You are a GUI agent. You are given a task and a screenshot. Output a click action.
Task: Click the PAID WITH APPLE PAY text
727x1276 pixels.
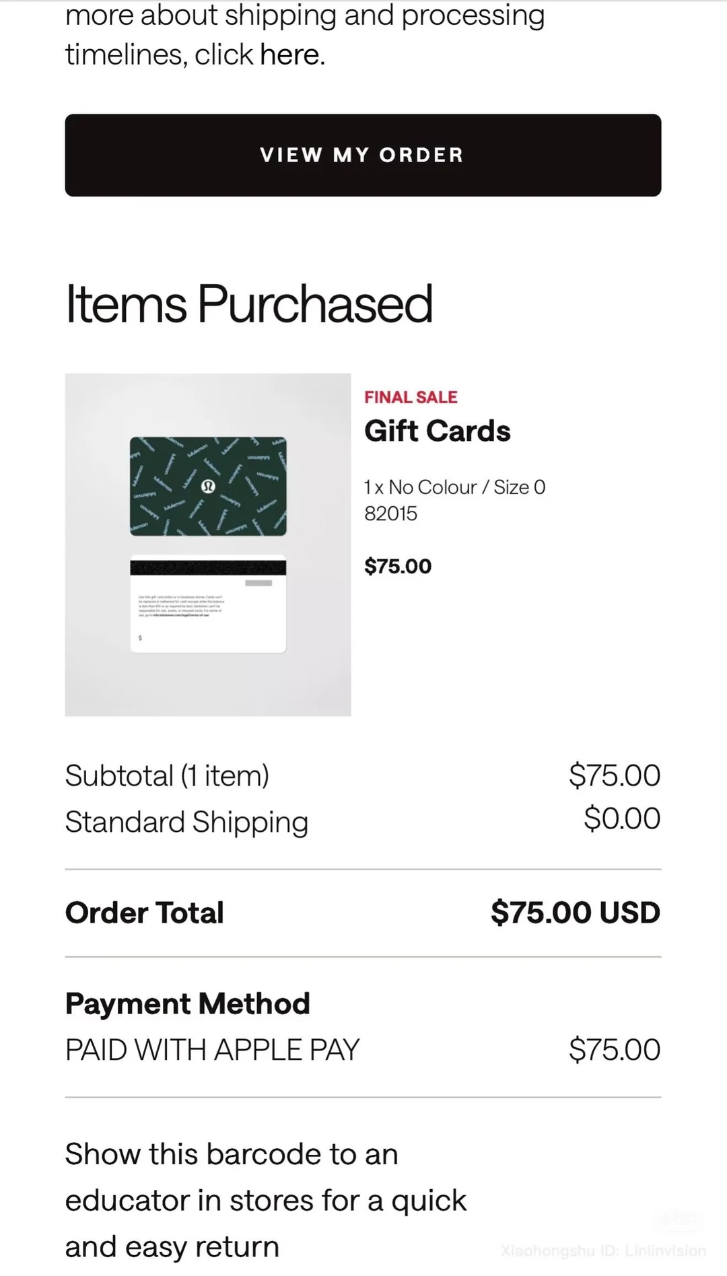(212, 1050)
